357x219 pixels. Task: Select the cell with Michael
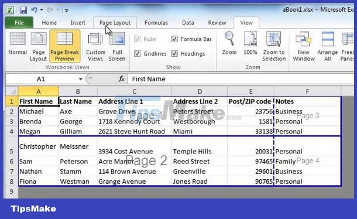pos(38,111)
